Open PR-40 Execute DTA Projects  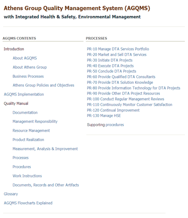pyautogui.click(x=110, y=66)
